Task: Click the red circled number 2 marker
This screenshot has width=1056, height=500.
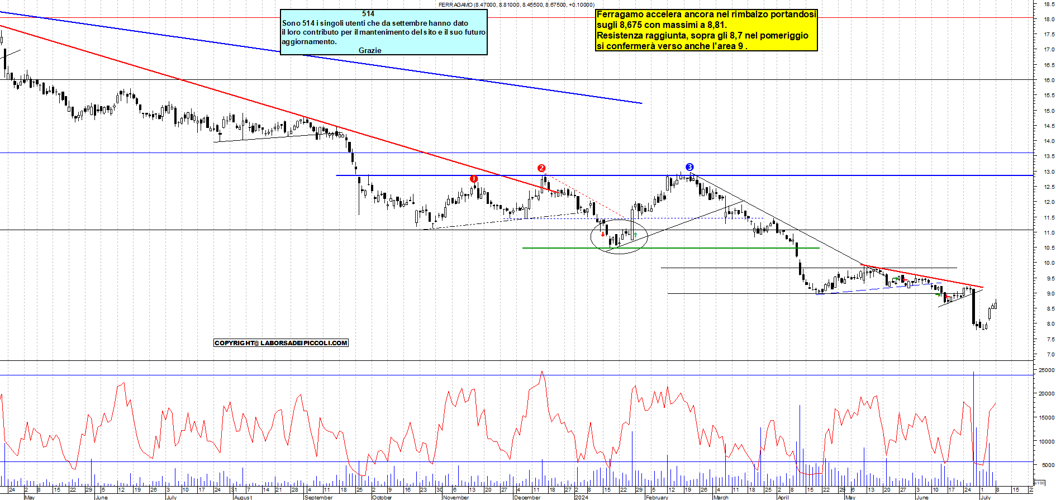Action: tap(541, 168)
